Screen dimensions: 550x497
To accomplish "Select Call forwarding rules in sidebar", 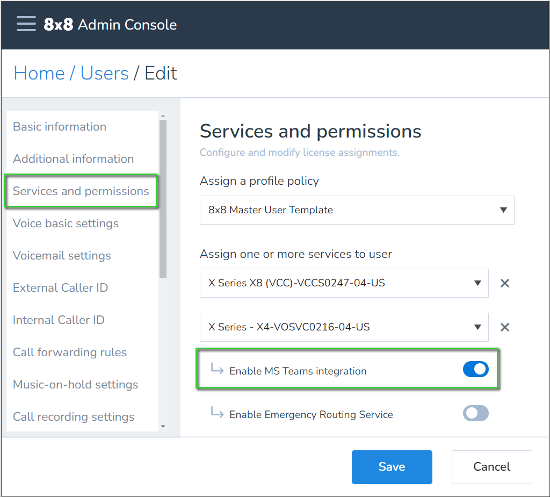I will (x=70, y=352).
